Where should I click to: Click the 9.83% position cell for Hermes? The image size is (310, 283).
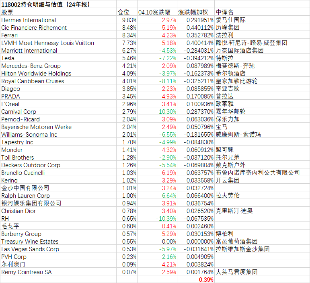pyautogui.click(x=127, y=20)
